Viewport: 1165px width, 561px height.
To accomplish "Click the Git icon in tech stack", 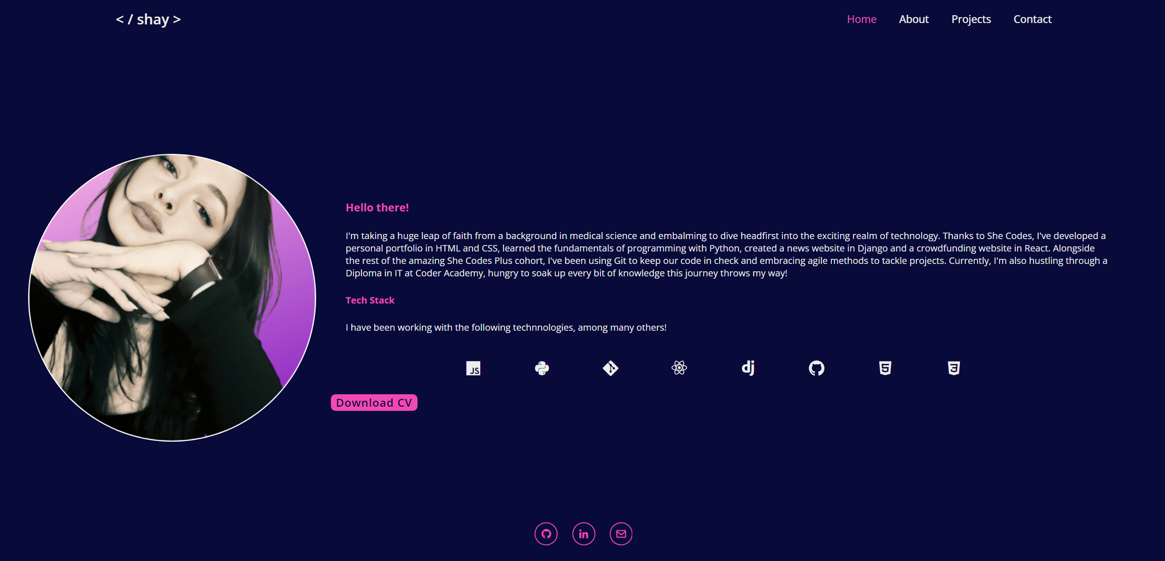I will point(612,367).
